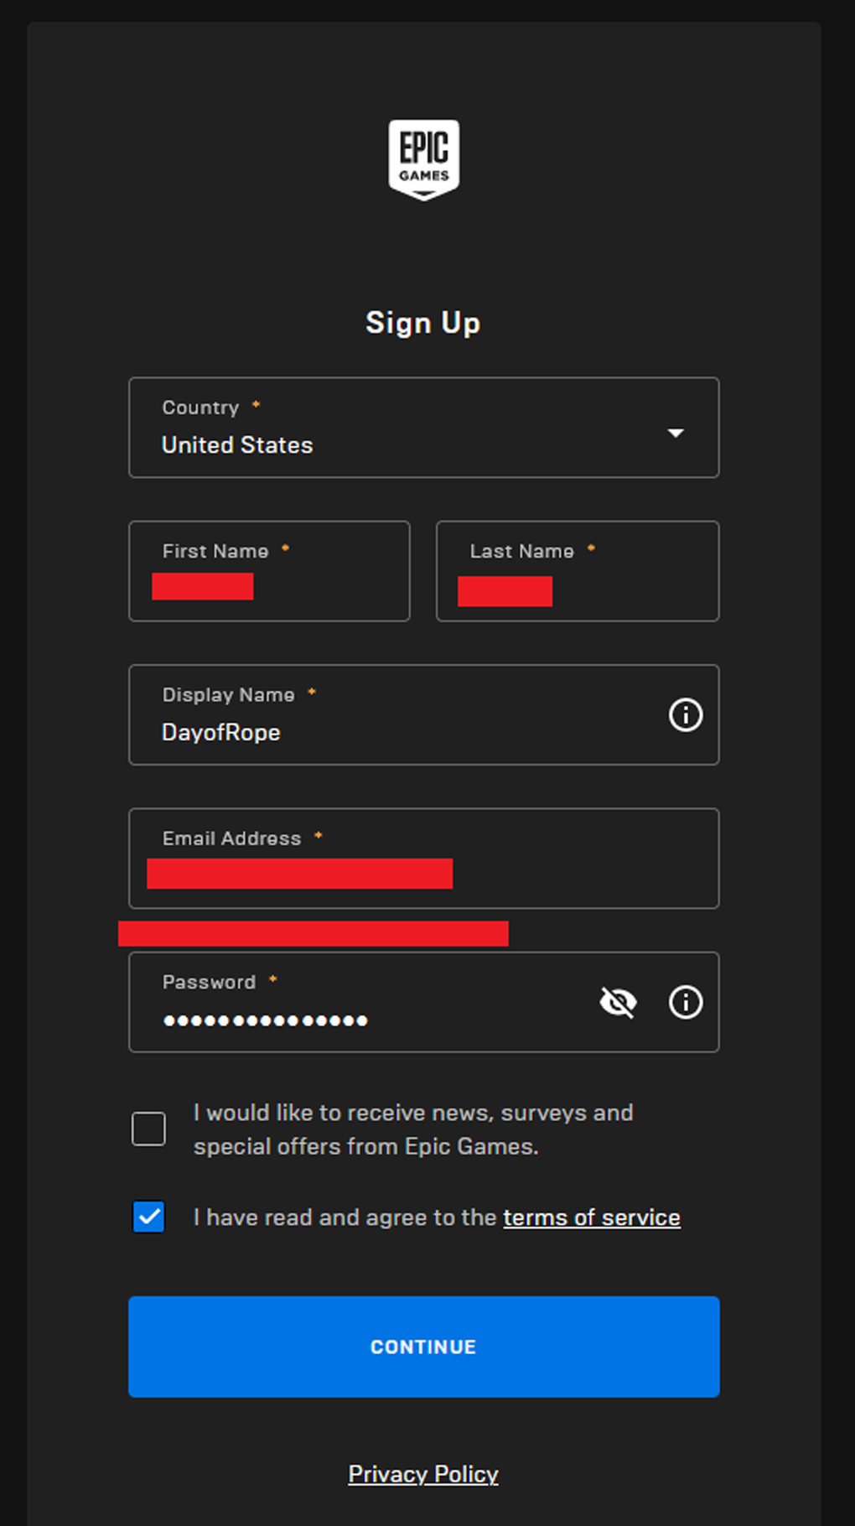
Task: Click into the Password input field
Action: [x=424, y=1002]
